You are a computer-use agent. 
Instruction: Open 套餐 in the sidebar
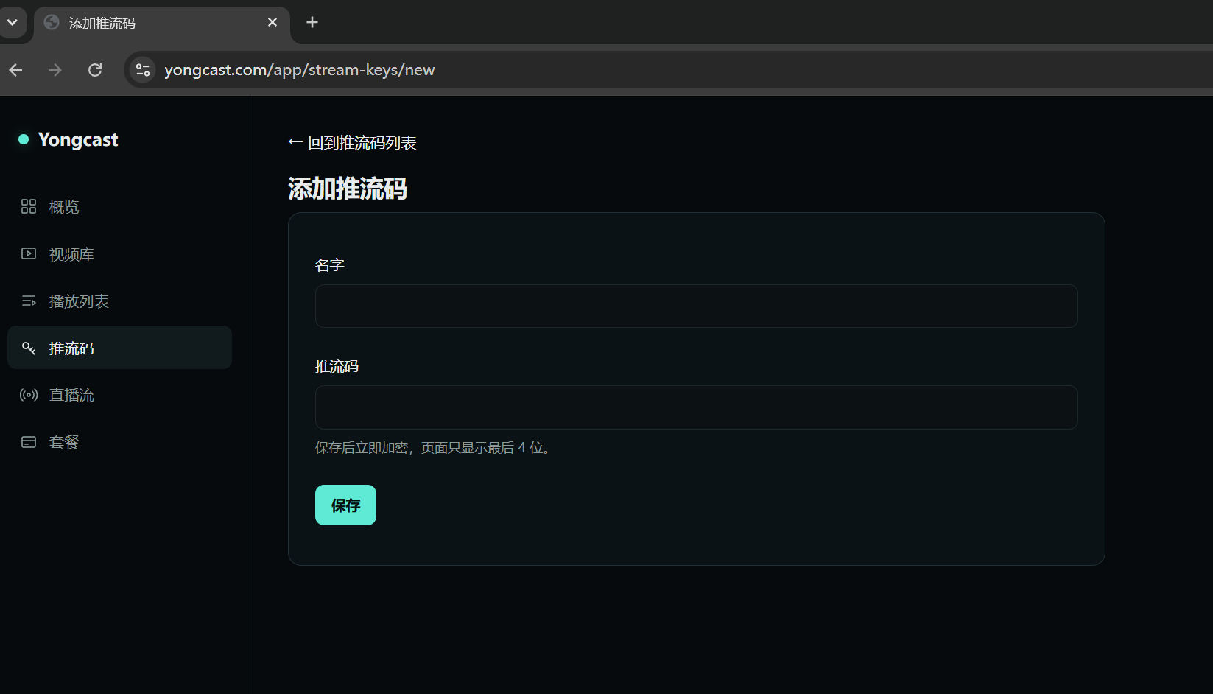(119, 442)
